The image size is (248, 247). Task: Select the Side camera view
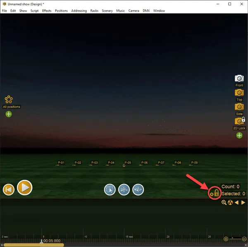pyautogui.click(x=239, y=107)
